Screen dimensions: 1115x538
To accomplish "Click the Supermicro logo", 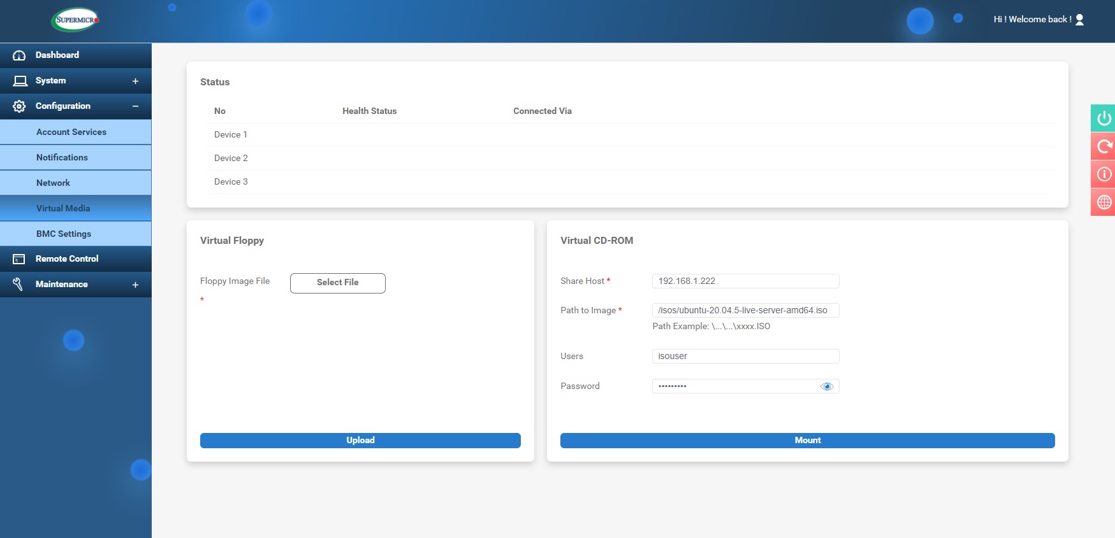I will (76, 20).
